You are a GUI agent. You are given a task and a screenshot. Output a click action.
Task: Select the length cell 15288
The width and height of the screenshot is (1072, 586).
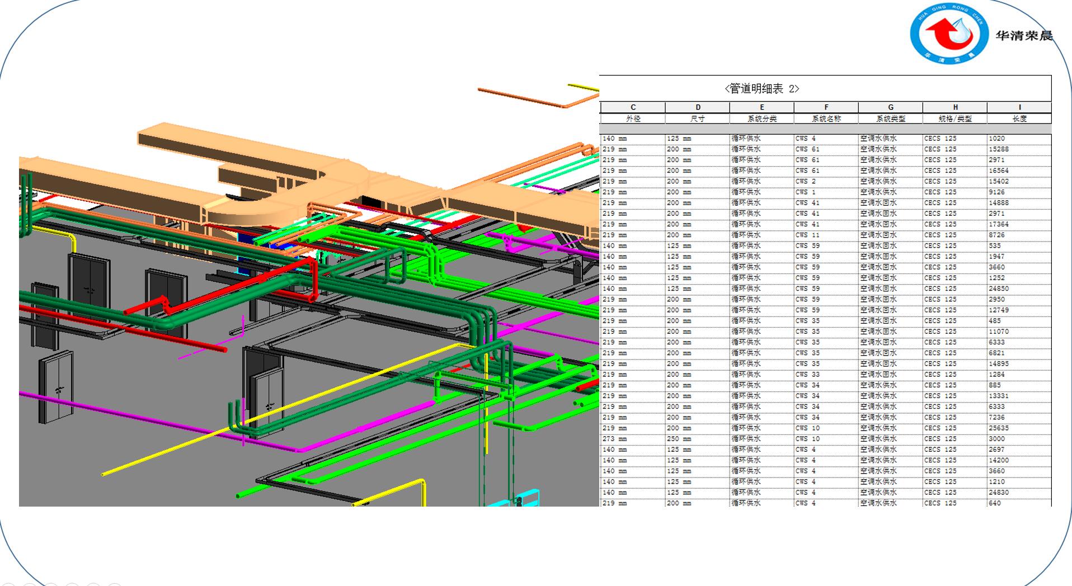(1019, 149)
